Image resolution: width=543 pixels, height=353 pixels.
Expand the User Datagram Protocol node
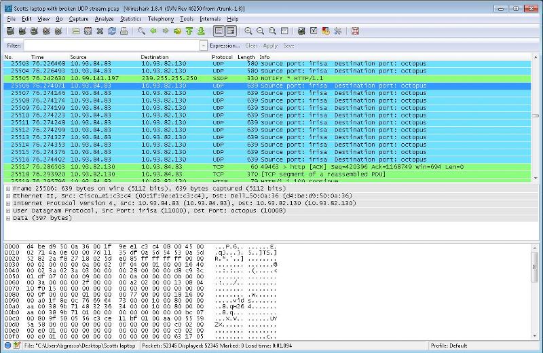tap(7, 210)
